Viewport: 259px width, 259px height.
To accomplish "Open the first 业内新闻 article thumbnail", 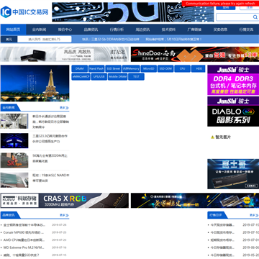I will coord(14,121).
